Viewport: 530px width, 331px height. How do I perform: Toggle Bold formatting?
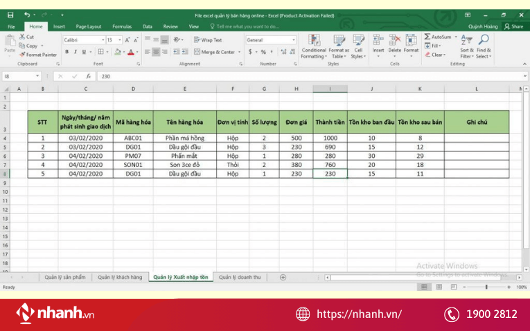coord(67,52)
